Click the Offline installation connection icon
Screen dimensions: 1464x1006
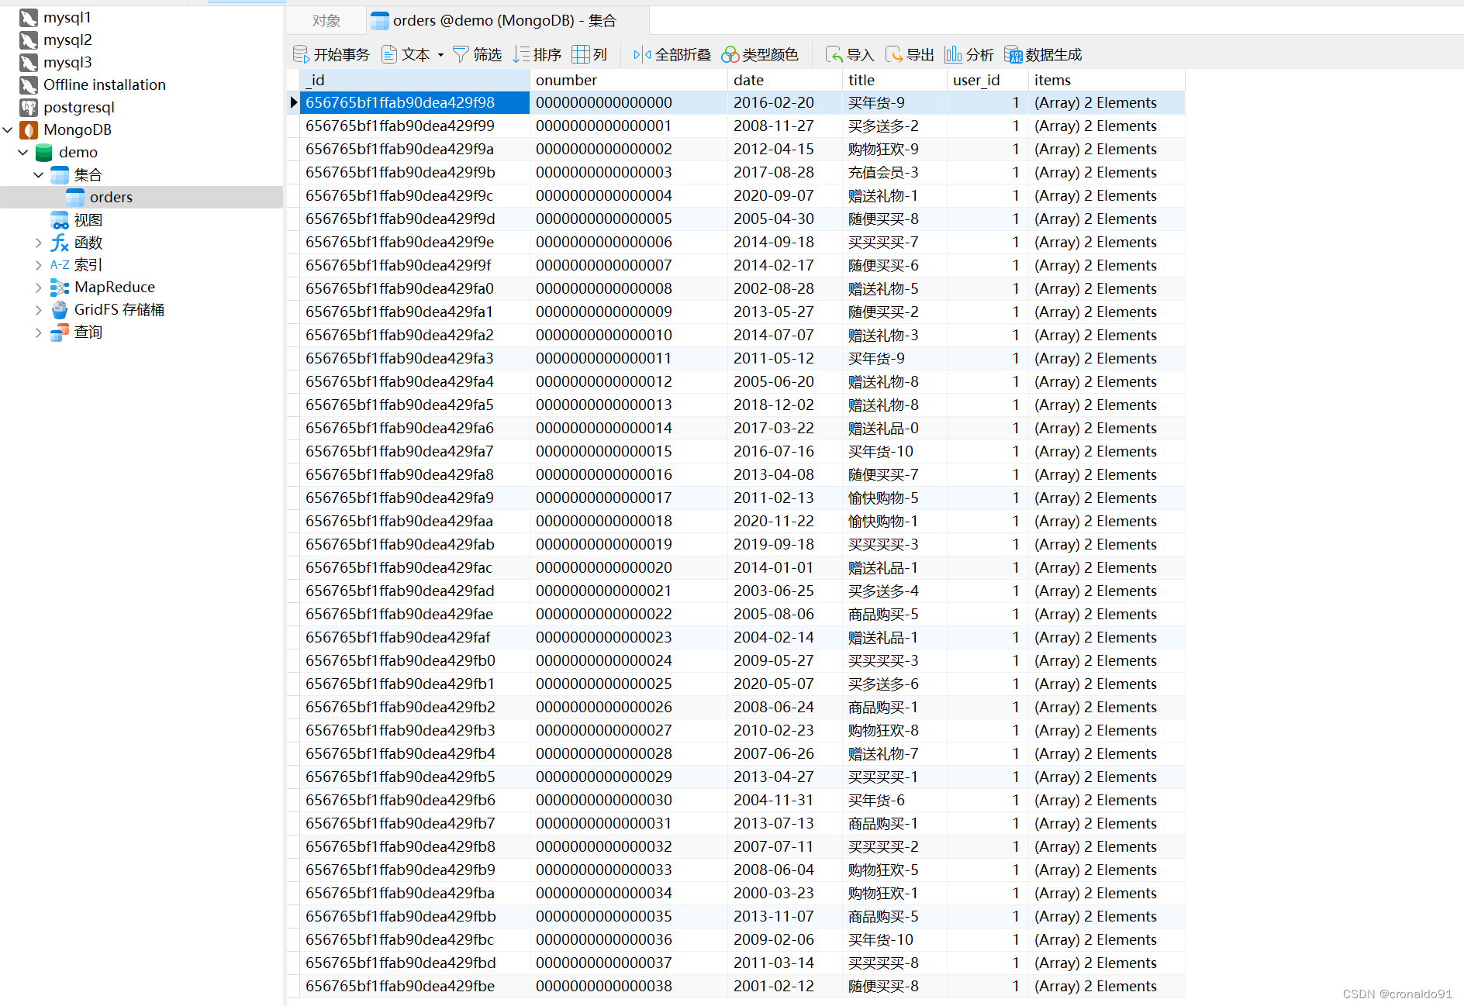tap(29, 84)
